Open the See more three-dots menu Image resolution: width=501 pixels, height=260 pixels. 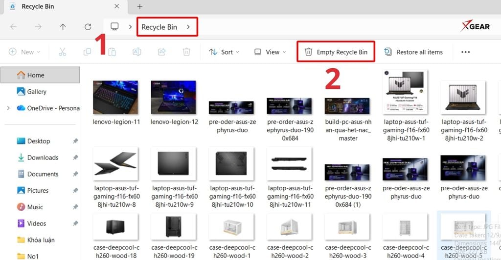coord(466,52)
